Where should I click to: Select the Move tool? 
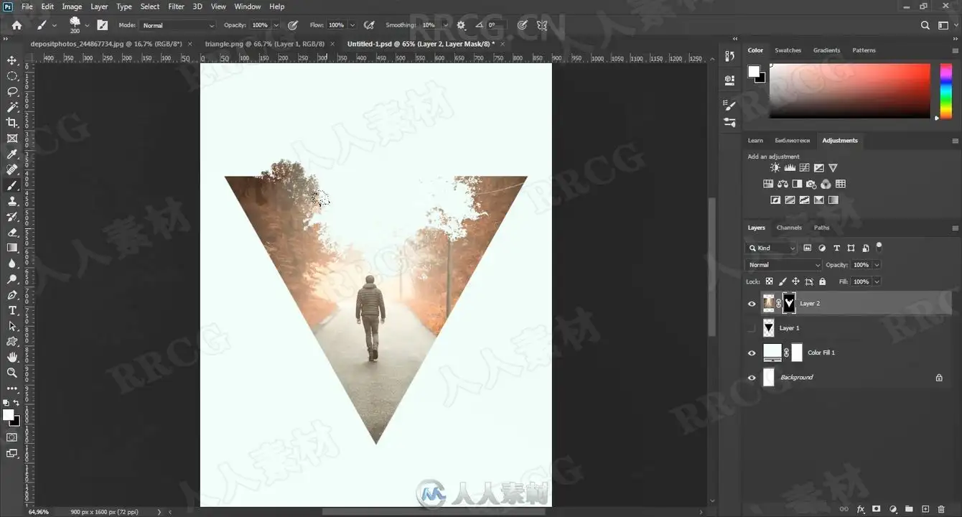point(12,60)
